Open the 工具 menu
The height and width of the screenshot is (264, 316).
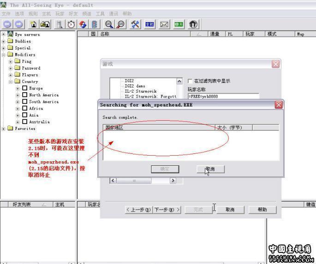pyautogui.click(x=100, y=14)
